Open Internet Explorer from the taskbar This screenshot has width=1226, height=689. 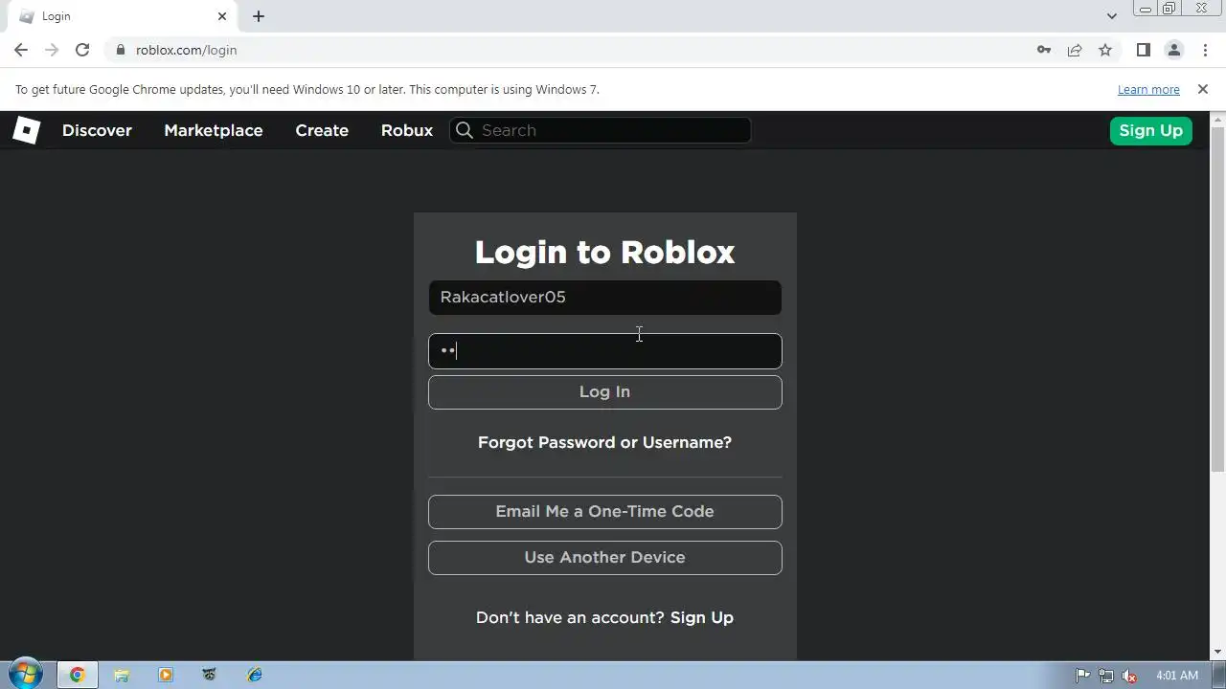254,675
